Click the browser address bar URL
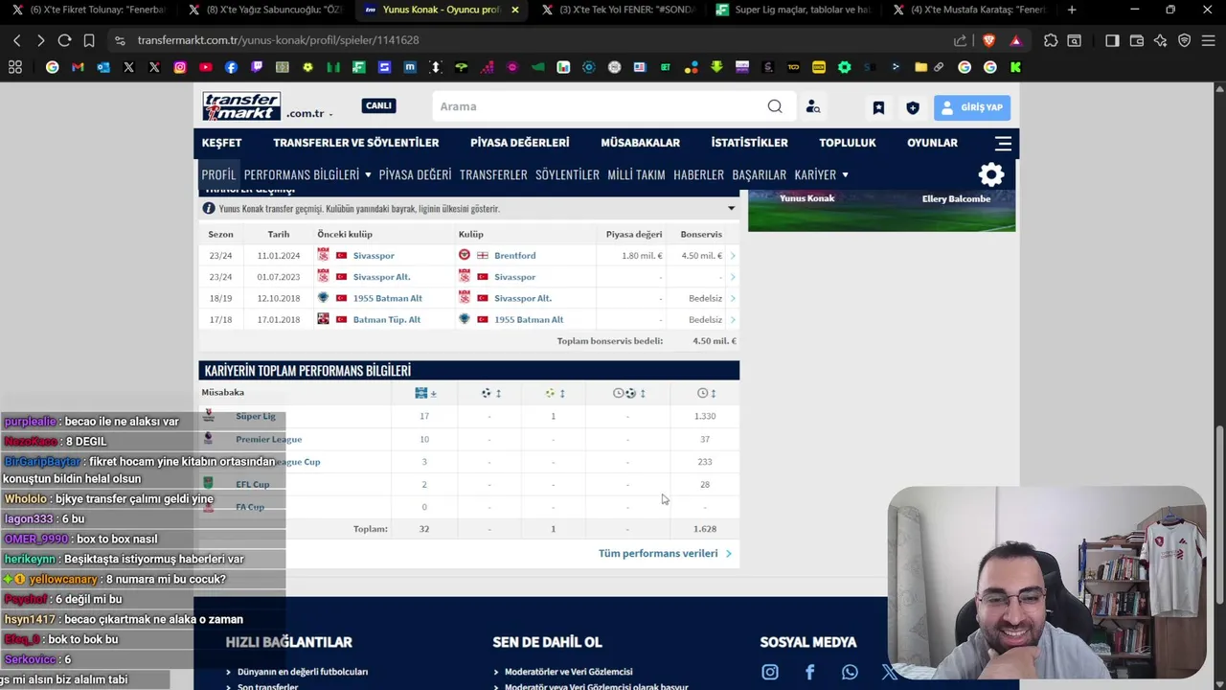This screenshot has height=690, width=1226. tap(278, 40)
